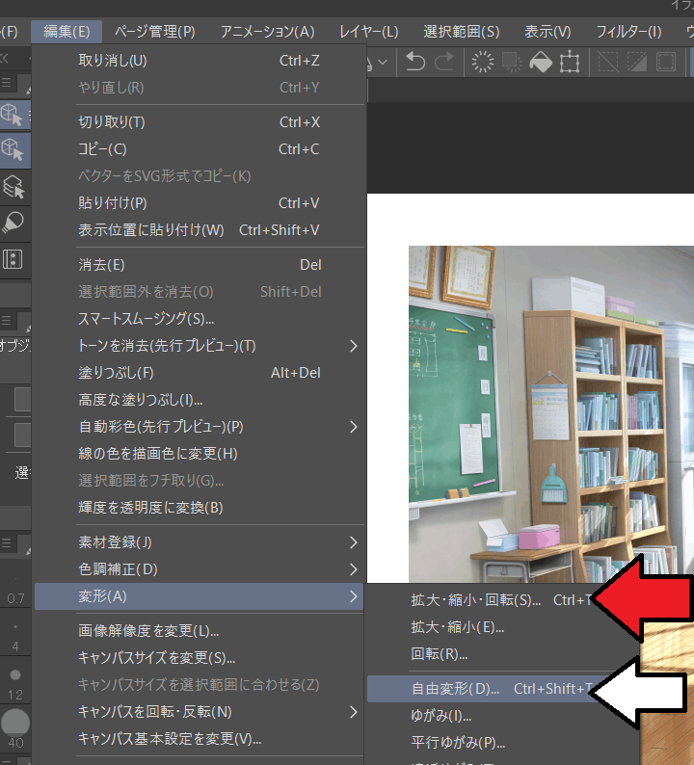Click the Clear outside selection icon
The image size is (694, 765).
(x=512, y=62)
